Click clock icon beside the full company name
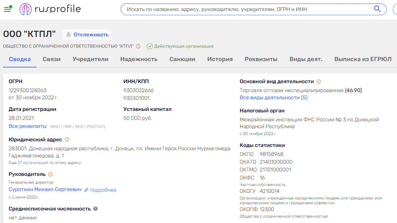Screen dimensions: 397x223 tap(138, 46)
